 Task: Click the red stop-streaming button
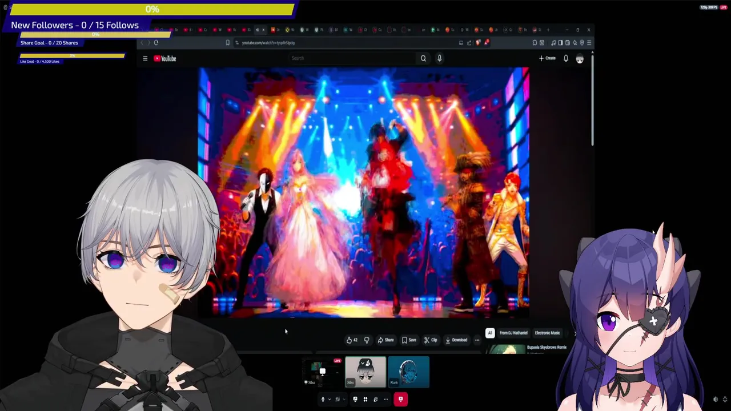click(x=400, y=400)
